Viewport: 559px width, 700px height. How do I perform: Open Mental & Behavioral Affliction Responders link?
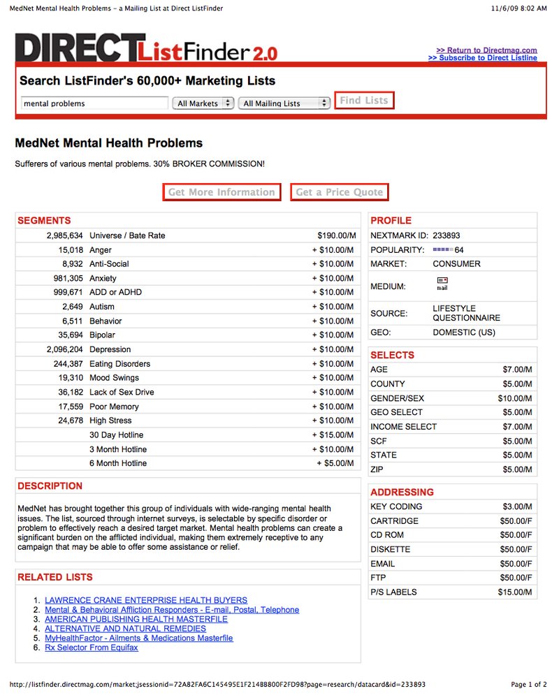(172, 609)
